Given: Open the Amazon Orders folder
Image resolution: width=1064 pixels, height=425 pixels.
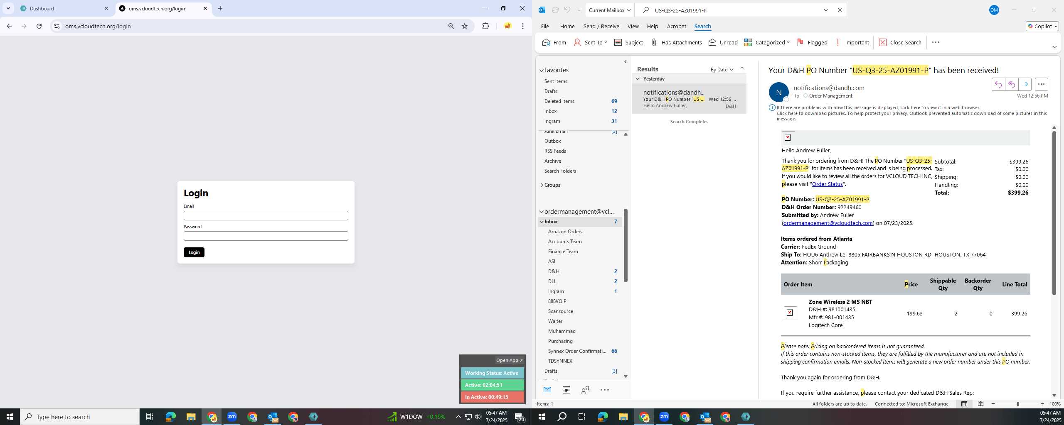Looking at the screenshot, I should click(x=580, y=232).
